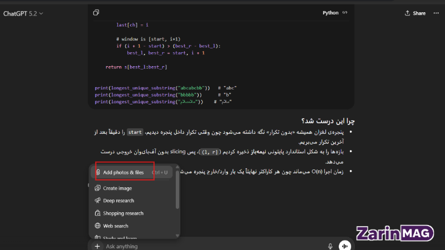Start voice mode with the waveform button
The width and height of the screenshot is (445, 250).
pos(345,246)
